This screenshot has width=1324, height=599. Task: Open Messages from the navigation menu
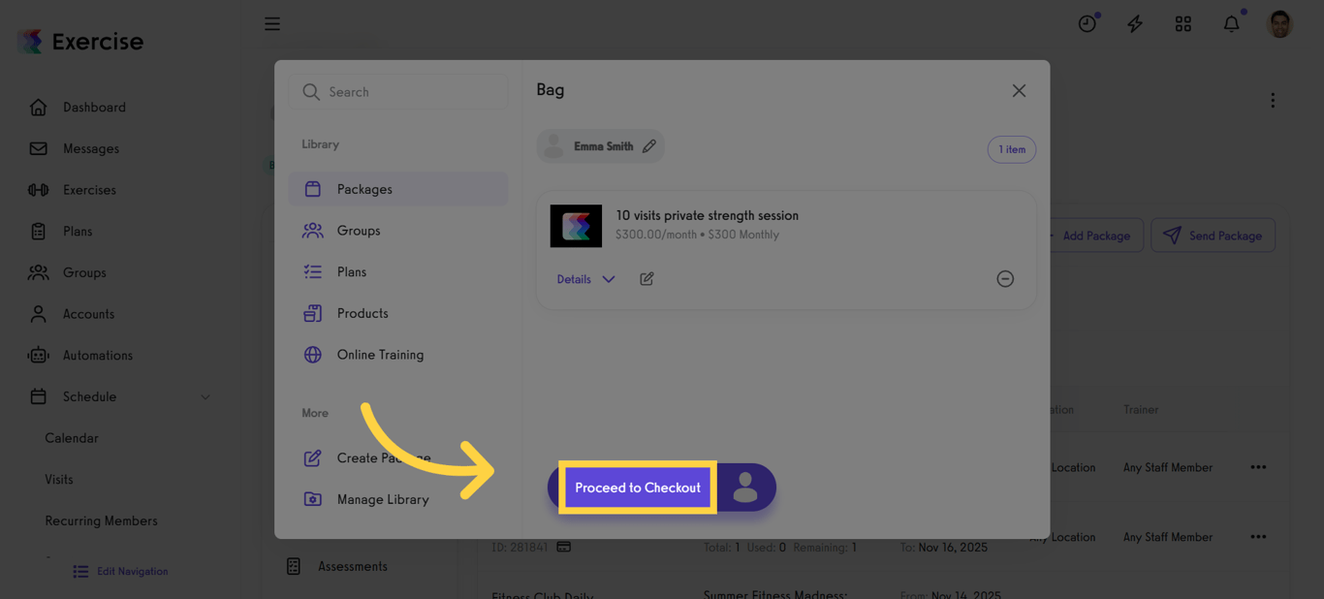point(89,148)
